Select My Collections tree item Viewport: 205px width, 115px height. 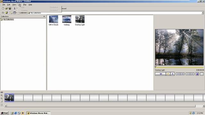pos(9,19)
